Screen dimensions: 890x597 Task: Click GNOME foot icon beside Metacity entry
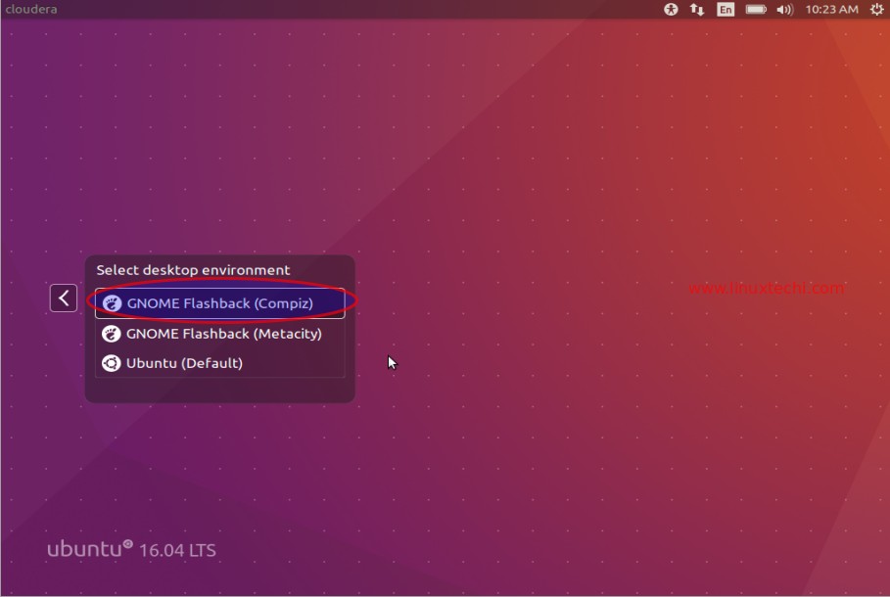pyautogui.click(x=112, y=334)
